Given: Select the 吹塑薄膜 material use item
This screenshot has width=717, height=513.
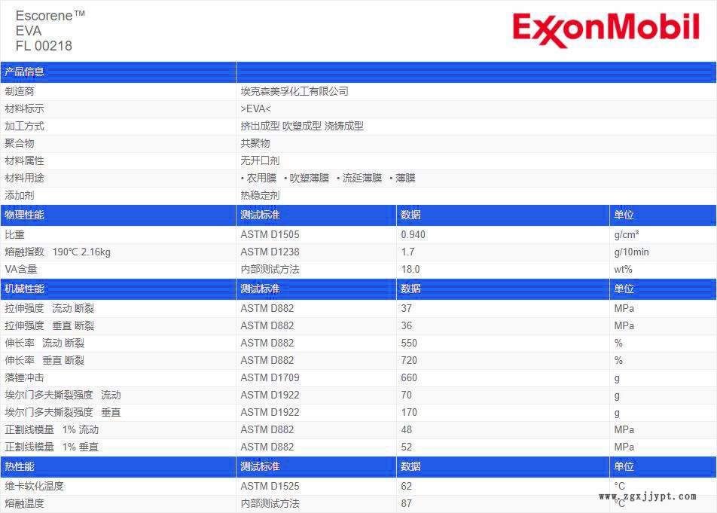Looking at the screenshot, I should 309,178.
